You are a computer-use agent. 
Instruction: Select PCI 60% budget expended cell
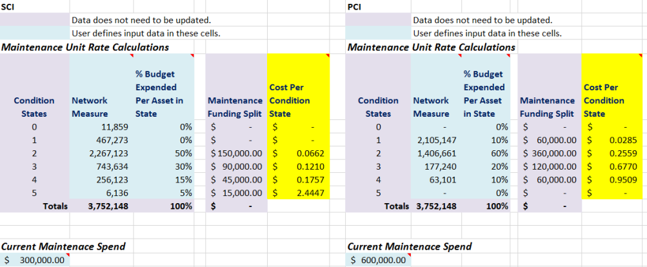click(x=486, y=153)
